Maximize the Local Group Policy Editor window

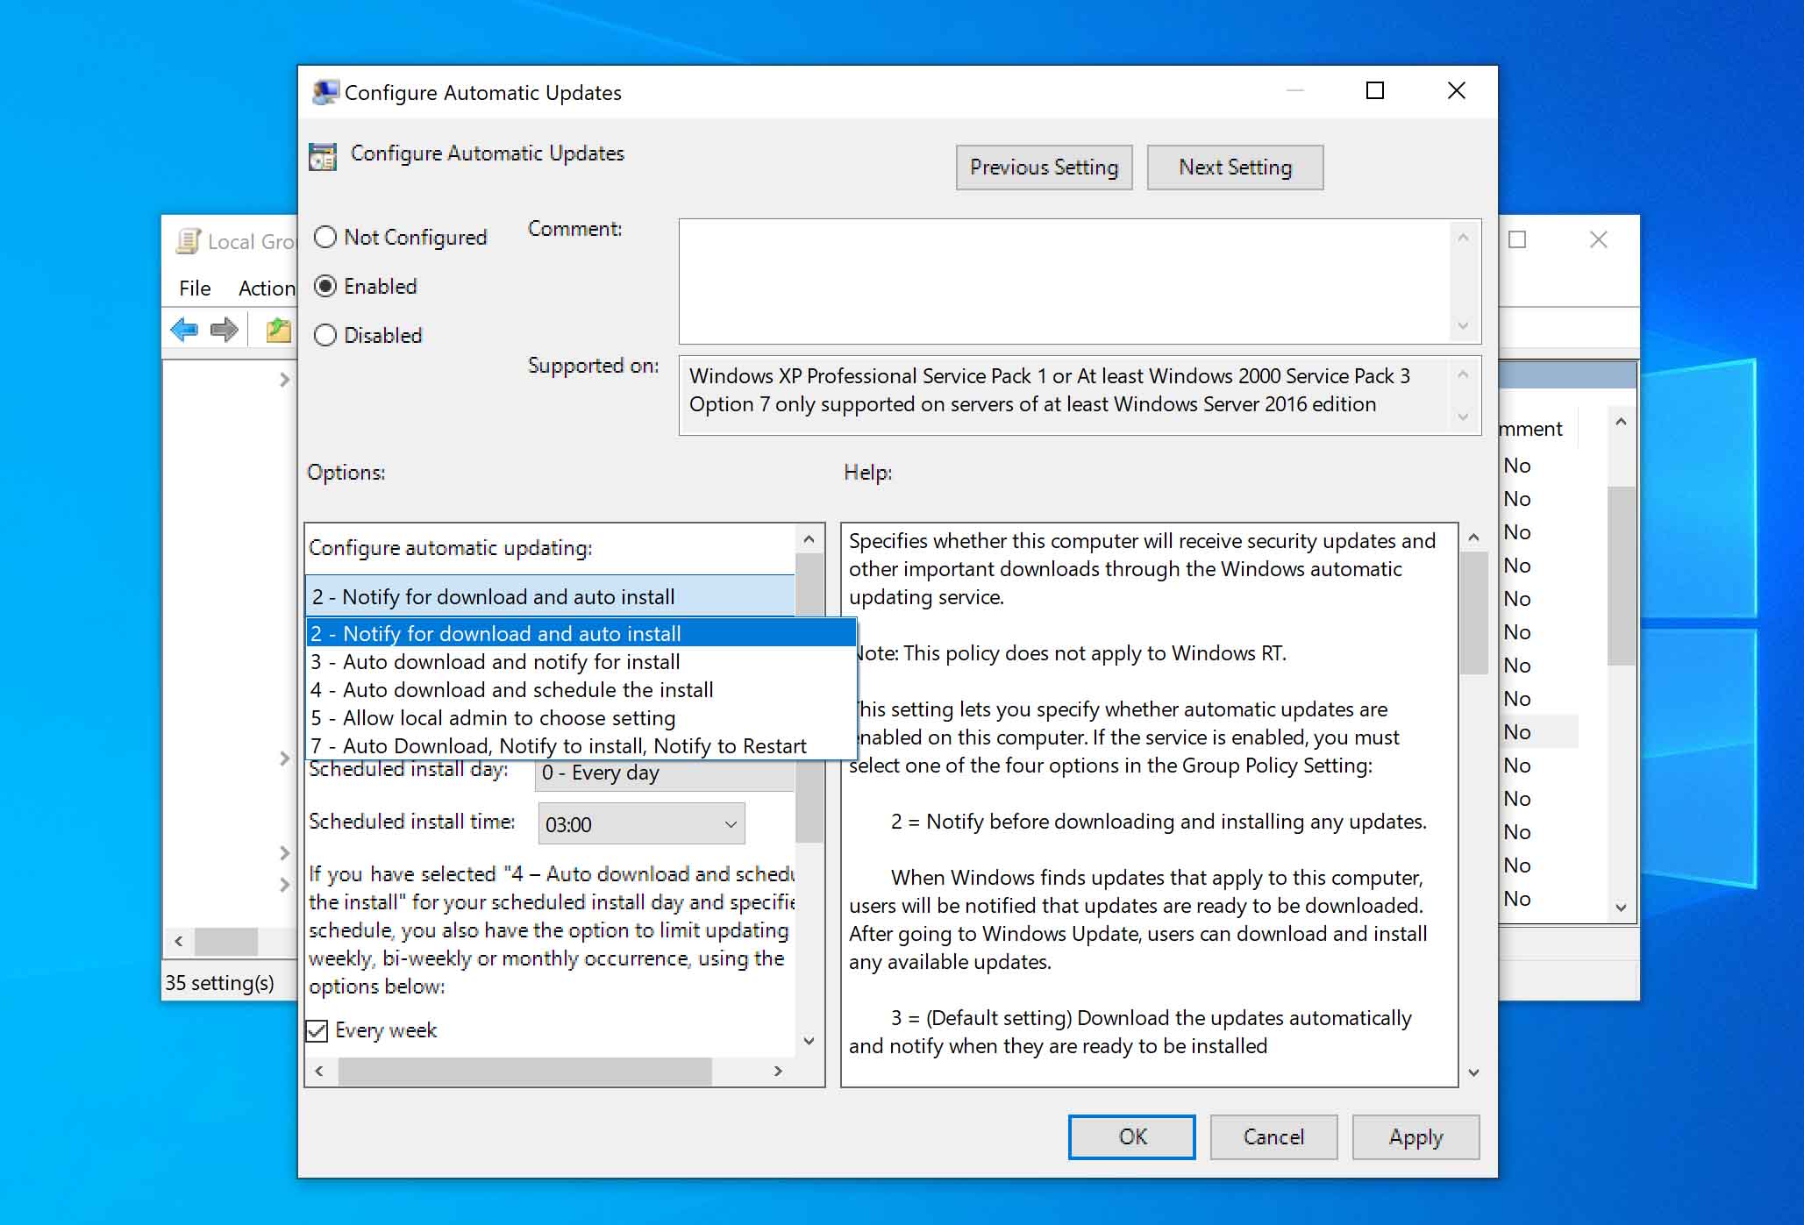(1517, 239)
